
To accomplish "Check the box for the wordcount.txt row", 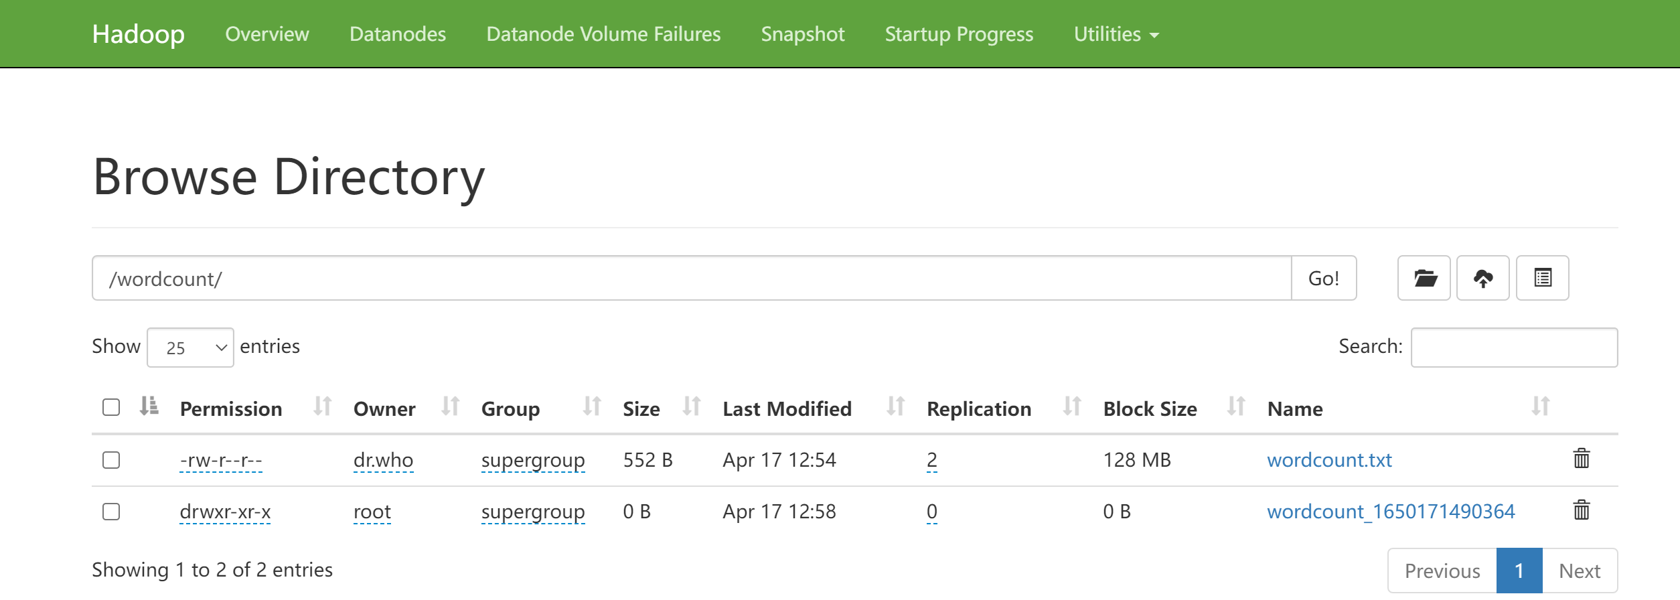I will (x=111, y=460).
